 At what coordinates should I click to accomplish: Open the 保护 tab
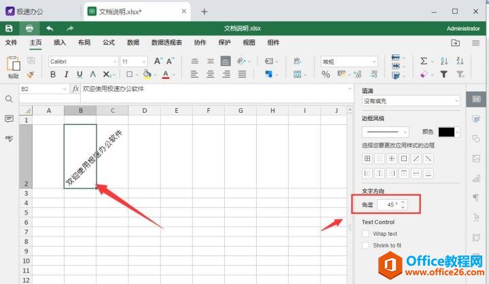(x=225, y=42)
